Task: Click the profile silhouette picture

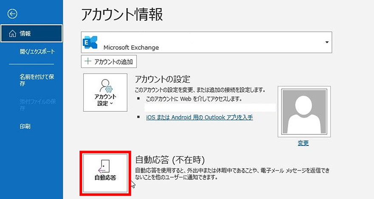Action: coord(303,111)
